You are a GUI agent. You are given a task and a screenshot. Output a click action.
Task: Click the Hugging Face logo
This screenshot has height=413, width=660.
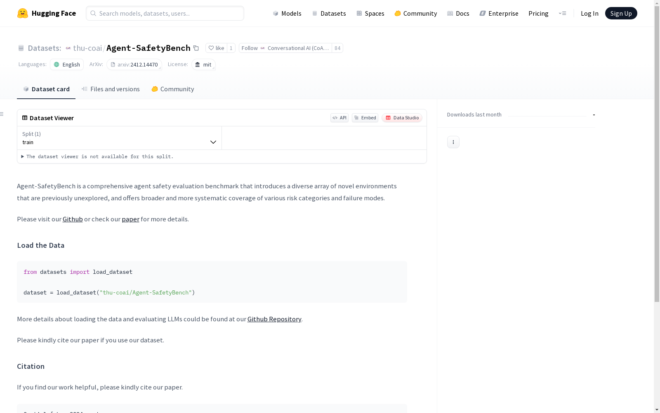click(x=46, y=13)
